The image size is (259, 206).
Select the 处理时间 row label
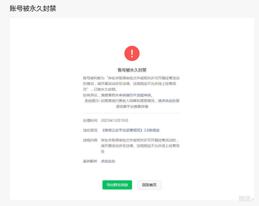click(x=90, y=120)
